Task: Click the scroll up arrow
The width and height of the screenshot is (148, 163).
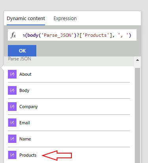Action: coord(137,60)
